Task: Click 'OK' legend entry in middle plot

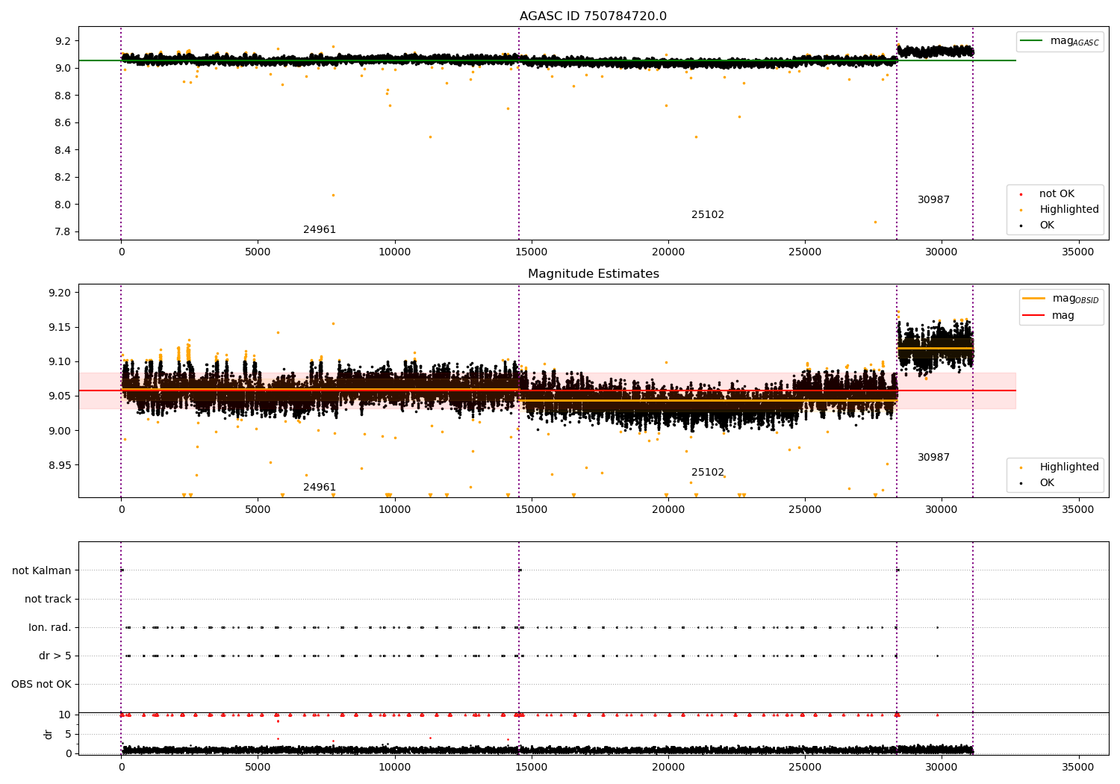Action: (x=1047, y=483)
